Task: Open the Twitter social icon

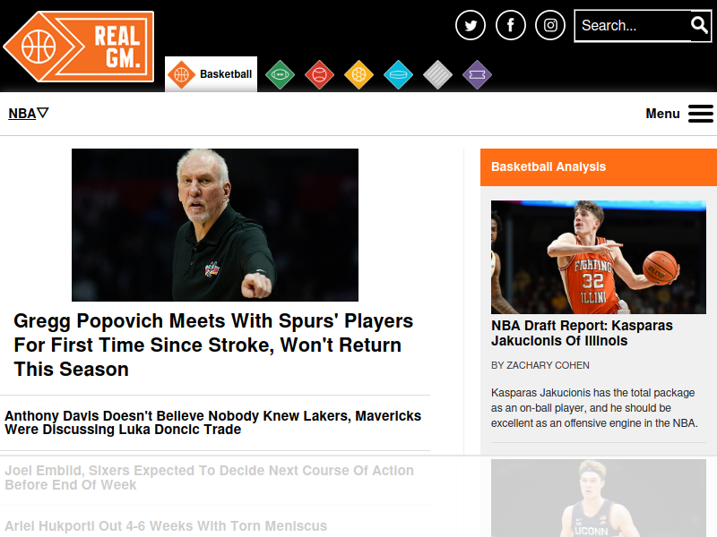Action: point(471,25)
